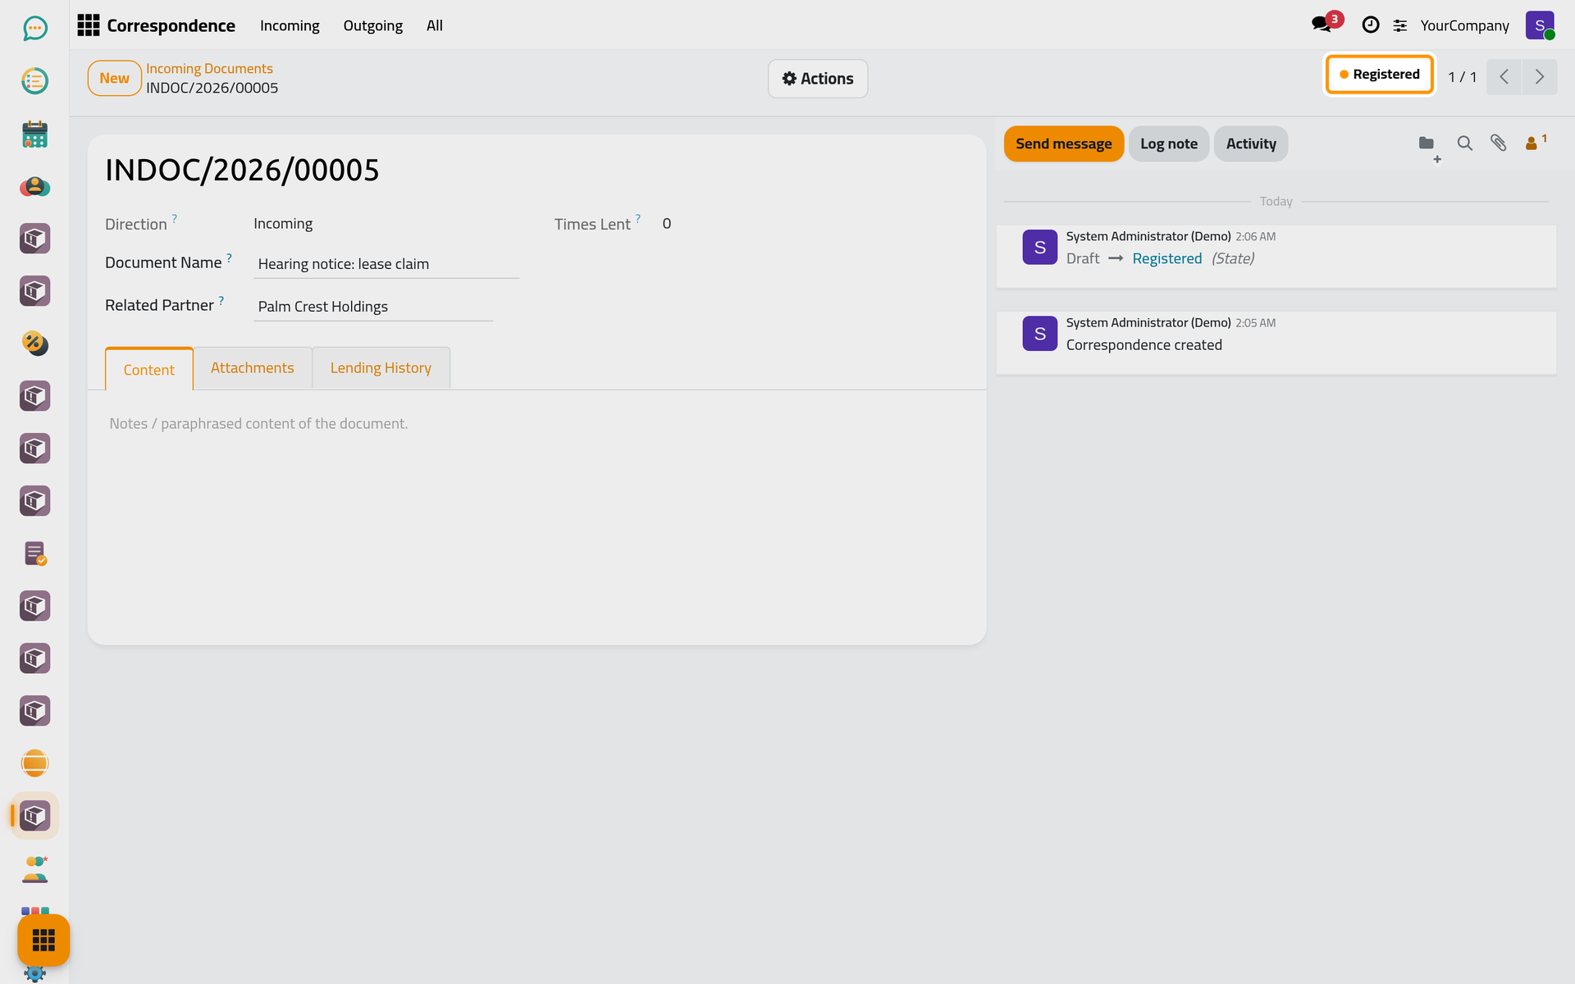Image resolution: width=1575 pixels, height=984 pixels.
Task: Open the Outgoing menu
Action: pos(372,25)
